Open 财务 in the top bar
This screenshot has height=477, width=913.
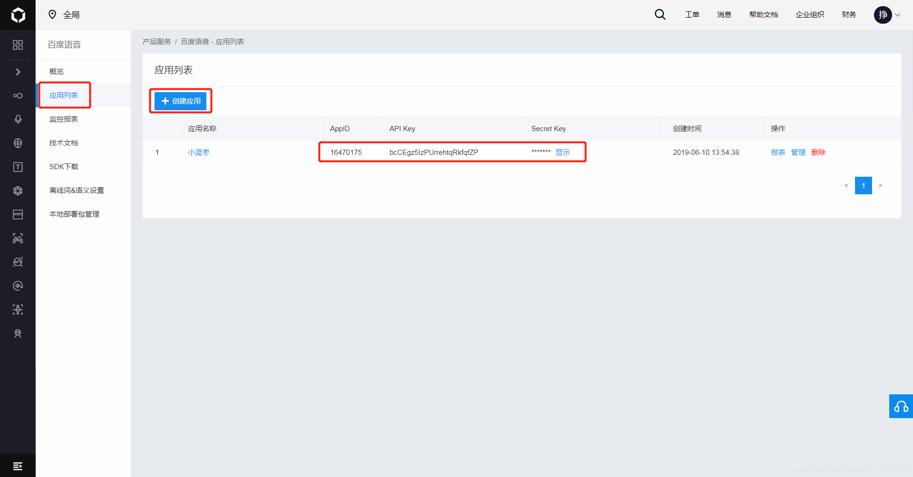(x=849, y=15)
